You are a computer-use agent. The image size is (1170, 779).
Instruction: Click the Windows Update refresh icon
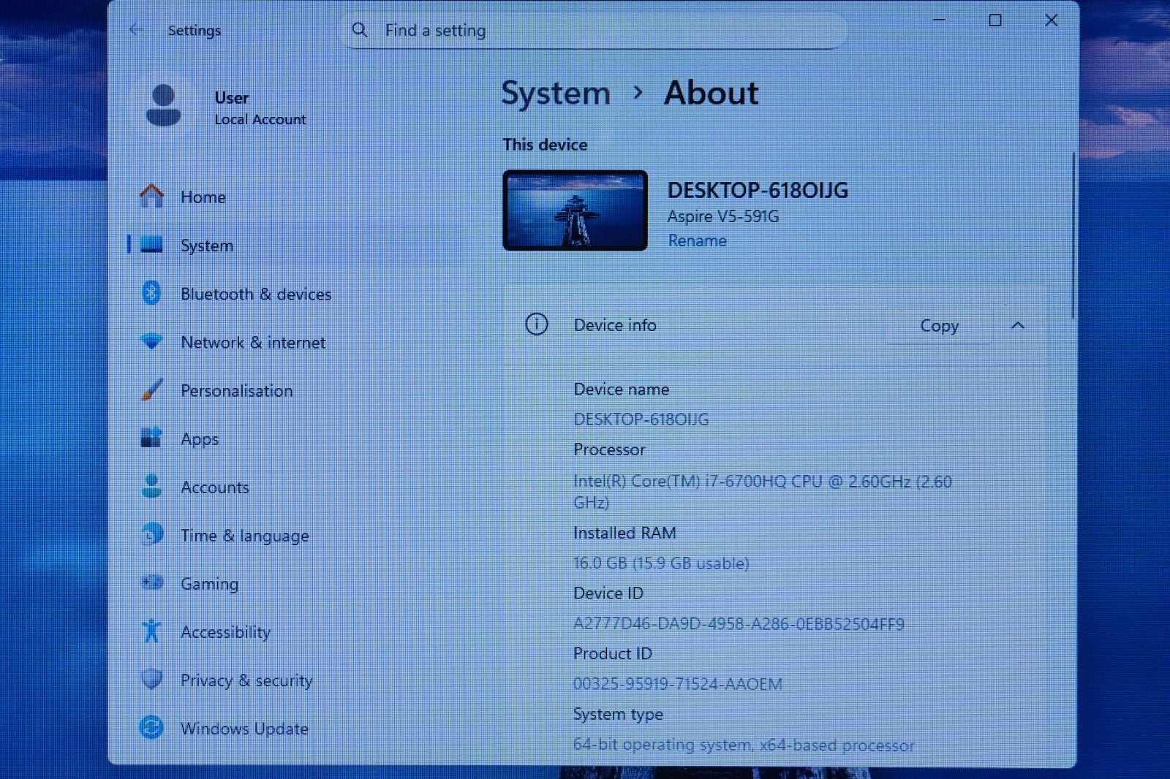pyautogui.click(x=151, y=727)
